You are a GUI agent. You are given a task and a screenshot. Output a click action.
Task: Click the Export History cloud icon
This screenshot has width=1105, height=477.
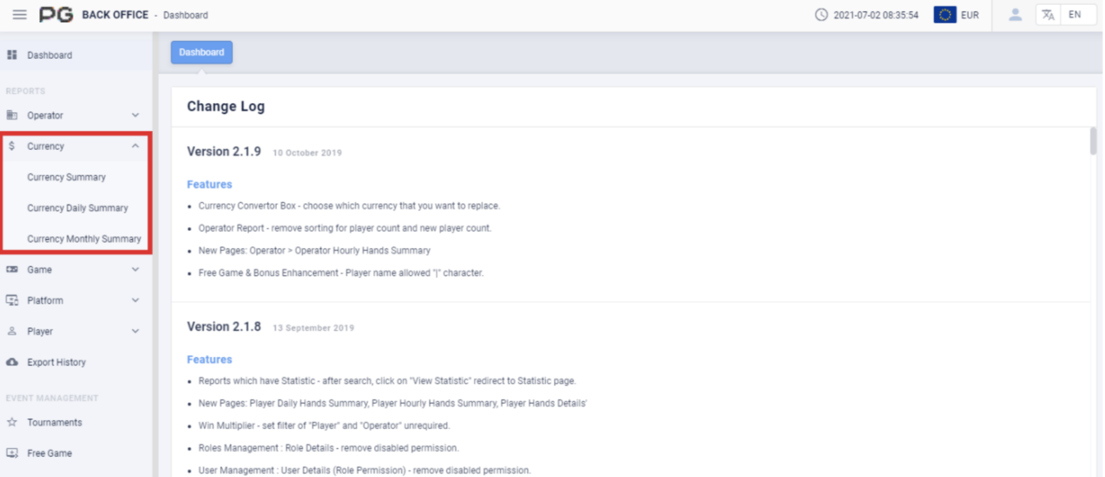coord(12,362)
